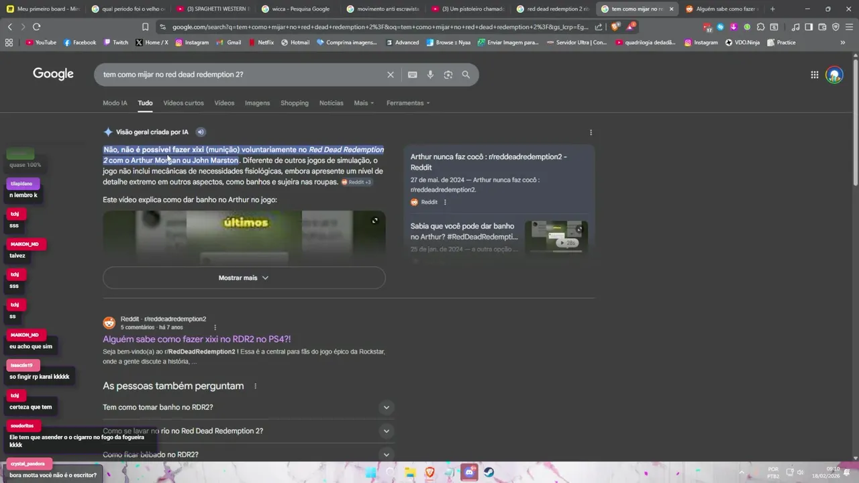Search by image with Google Lens
This screenshot has width=859, height=483.
point(448,74)
